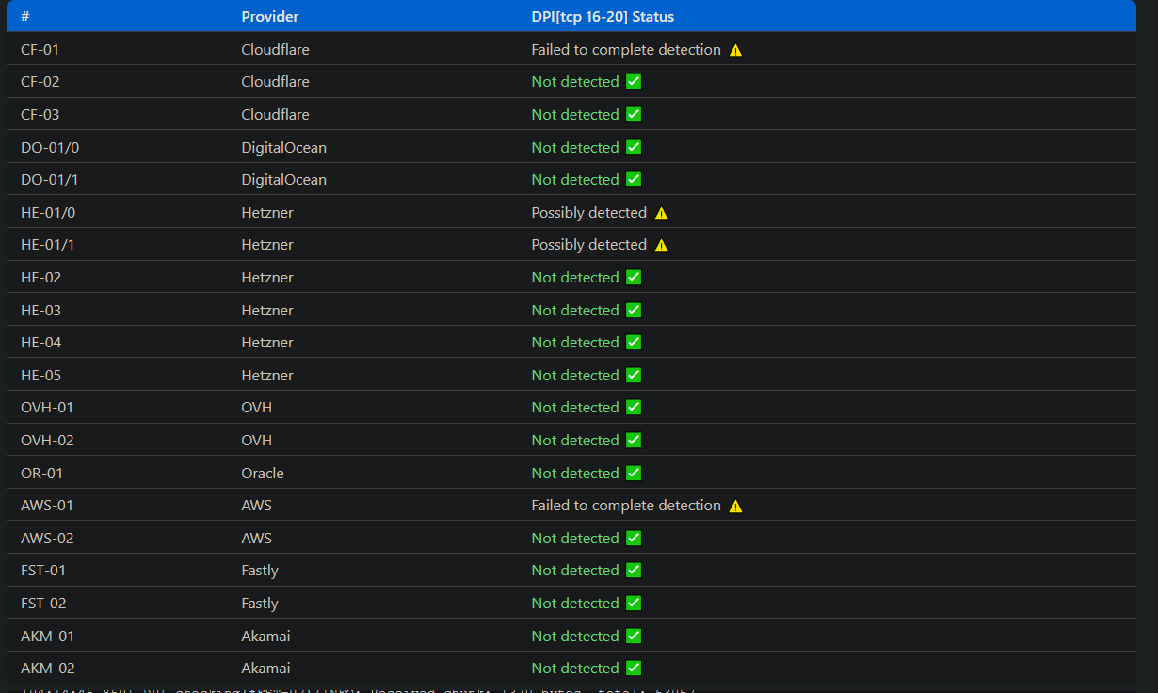The image size is (1158, 693).
Task: Select the HE-04 identifier cell
Action: click(x=40, y=343)
